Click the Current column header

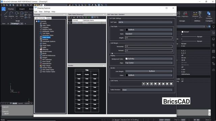75,20
